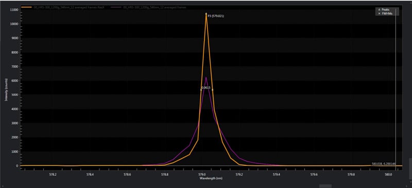Click the horizontal scrollbar thumb at bottom
Image resolution: width=412 pixels, height=188 pixels.
tap(325, 186)
